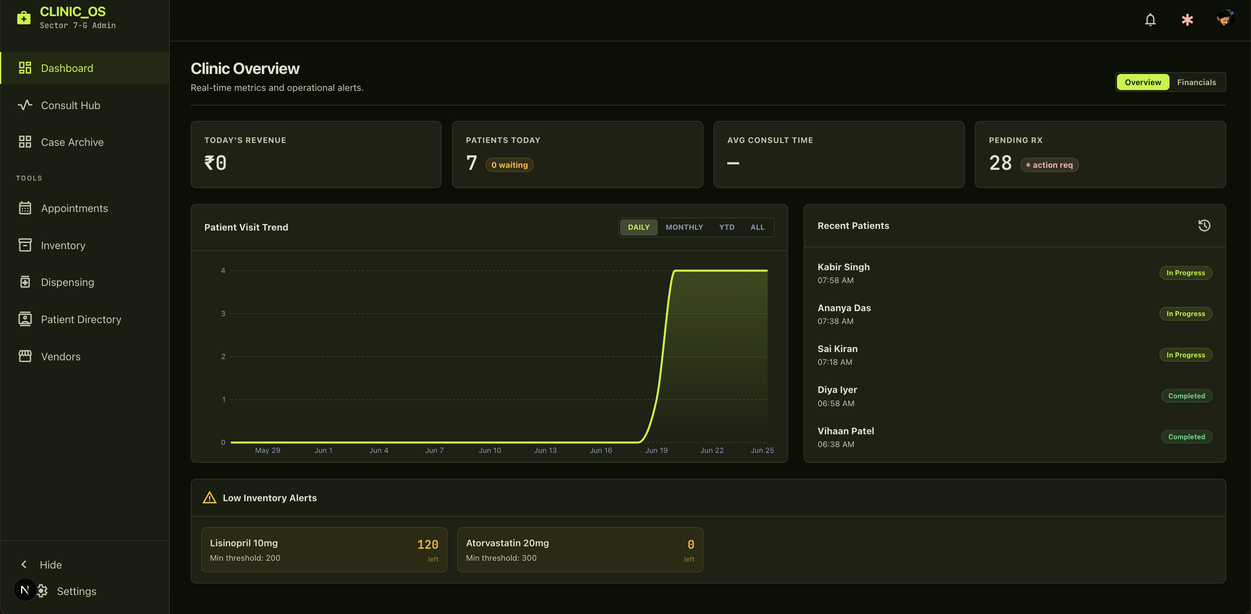Click Vihaan Patel's Completed badge
The width and height of the screenshot is (1251, 614).
point(1186,436)
